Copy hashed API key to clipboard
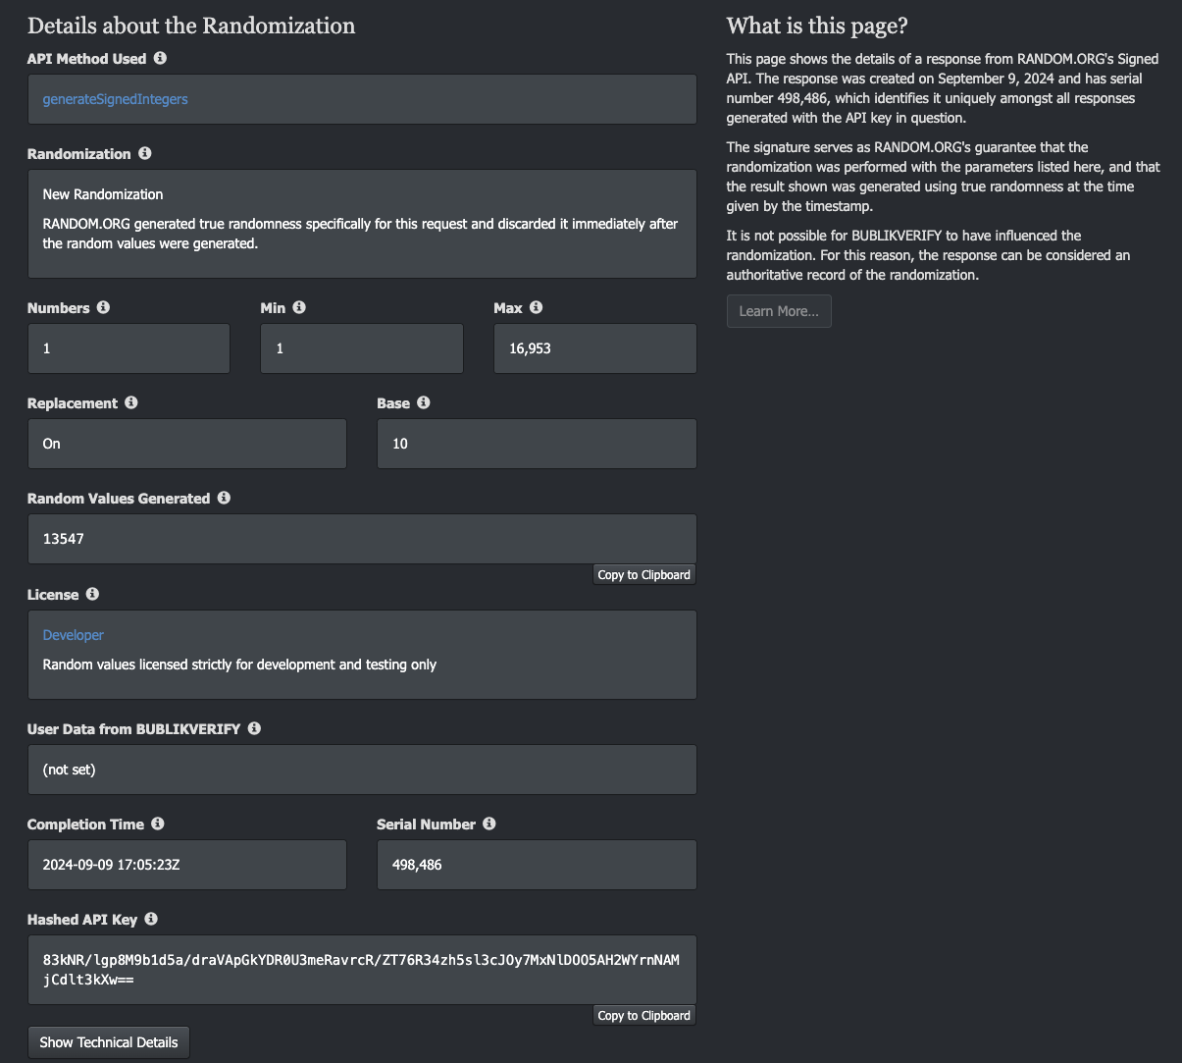This screenshot has height=1063, width=1182. 643,1016
